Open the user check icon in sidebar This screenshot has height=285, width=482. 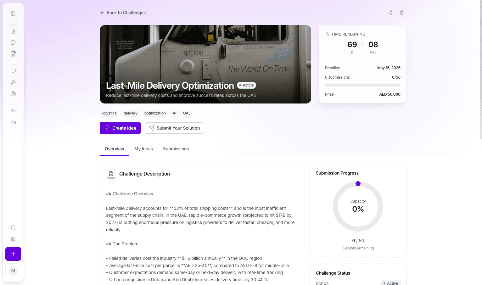tap(13, 111)
